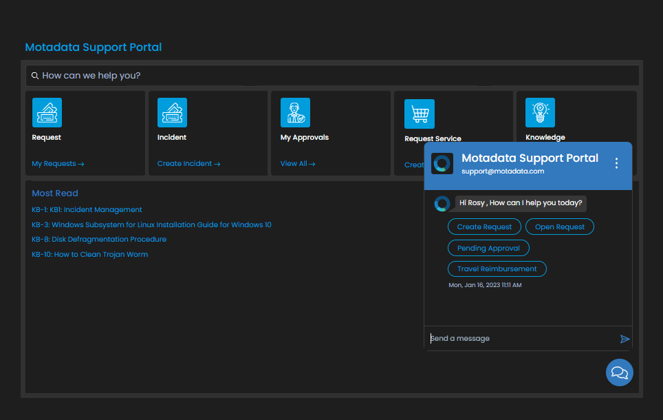
Task: Click the send message arrow icon
Action: [x=624, y=339]
